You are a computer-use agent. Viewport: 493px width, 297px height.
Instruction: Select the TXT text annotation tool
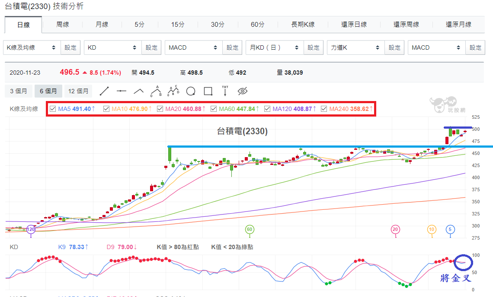(x=225, y=91)
